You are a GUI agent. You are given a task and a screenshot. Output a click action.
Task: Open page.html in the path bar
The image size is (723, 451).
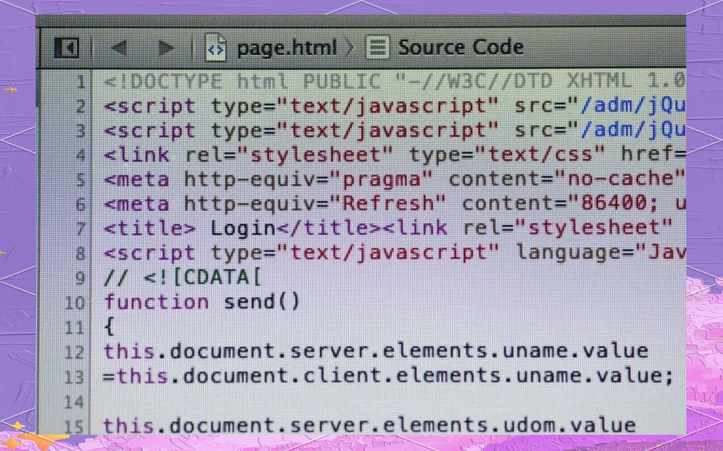pyautogui.click(x=287, y=48)
